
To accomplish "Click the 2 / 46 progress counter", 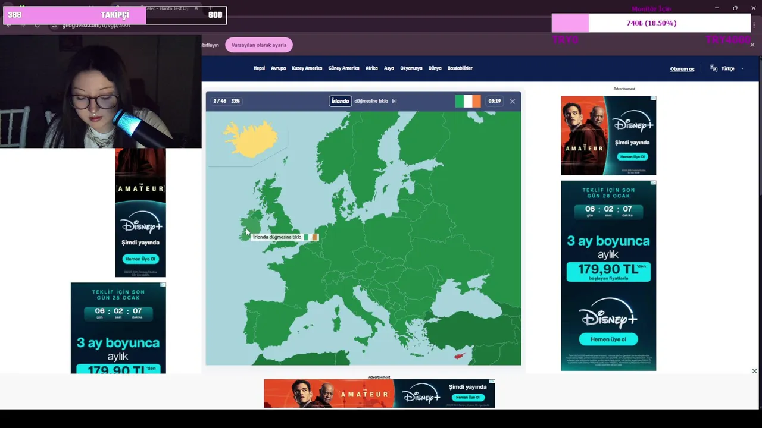I will (x=220, y=101).
